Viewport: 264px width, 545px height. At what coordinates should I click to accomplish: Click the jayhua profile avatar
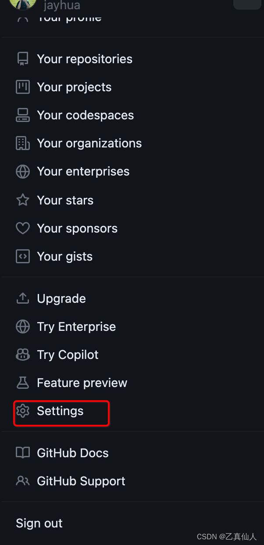(23, 4)
